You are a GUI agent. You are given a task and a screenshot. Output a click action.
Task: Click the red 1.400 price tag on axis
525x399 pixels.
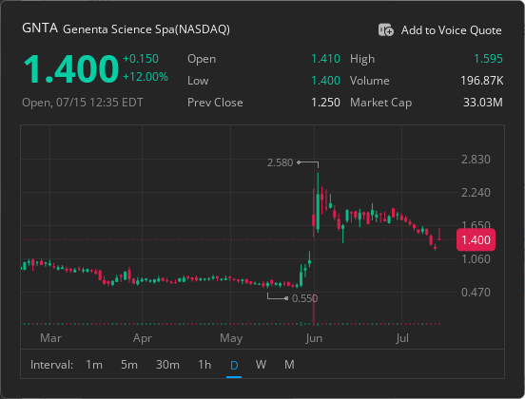(476, 239)
